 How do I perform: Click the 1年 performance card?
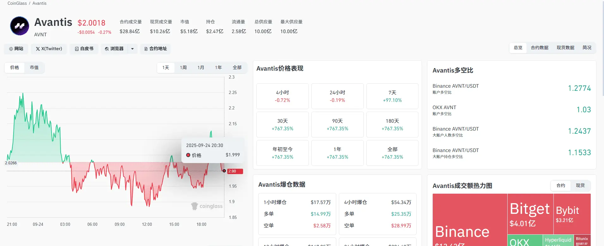[x=338, y=153]
